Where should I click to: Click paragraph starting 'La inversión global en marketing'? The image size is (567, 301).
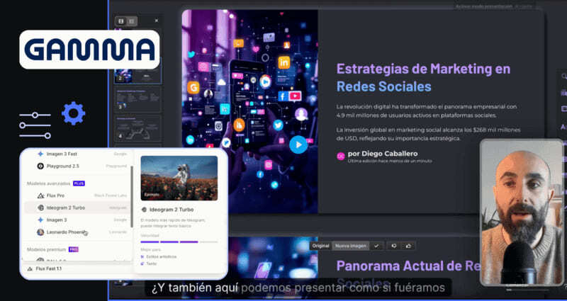[428, 134]
